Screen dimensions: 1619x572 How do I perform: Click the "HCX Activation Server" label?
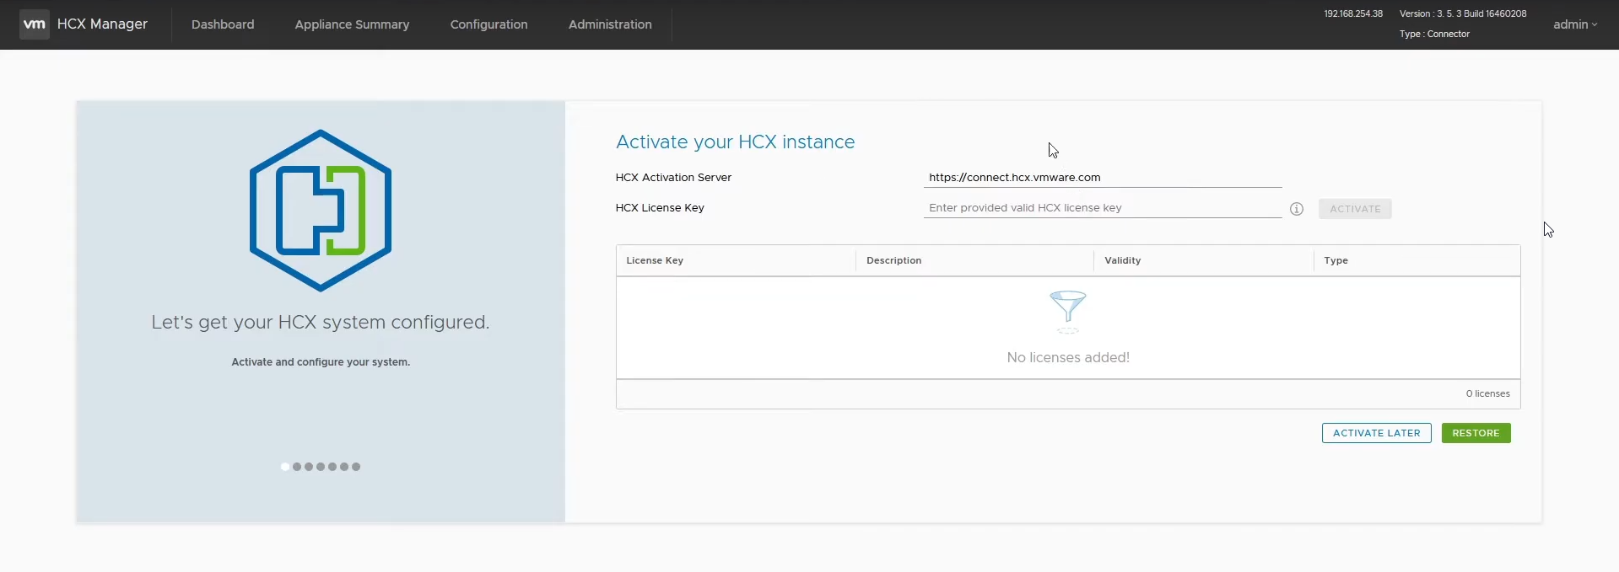click(673, 177)
